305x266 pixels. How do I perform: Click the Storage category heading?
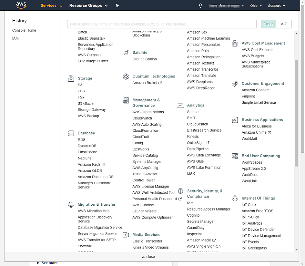tap(85, 78)
